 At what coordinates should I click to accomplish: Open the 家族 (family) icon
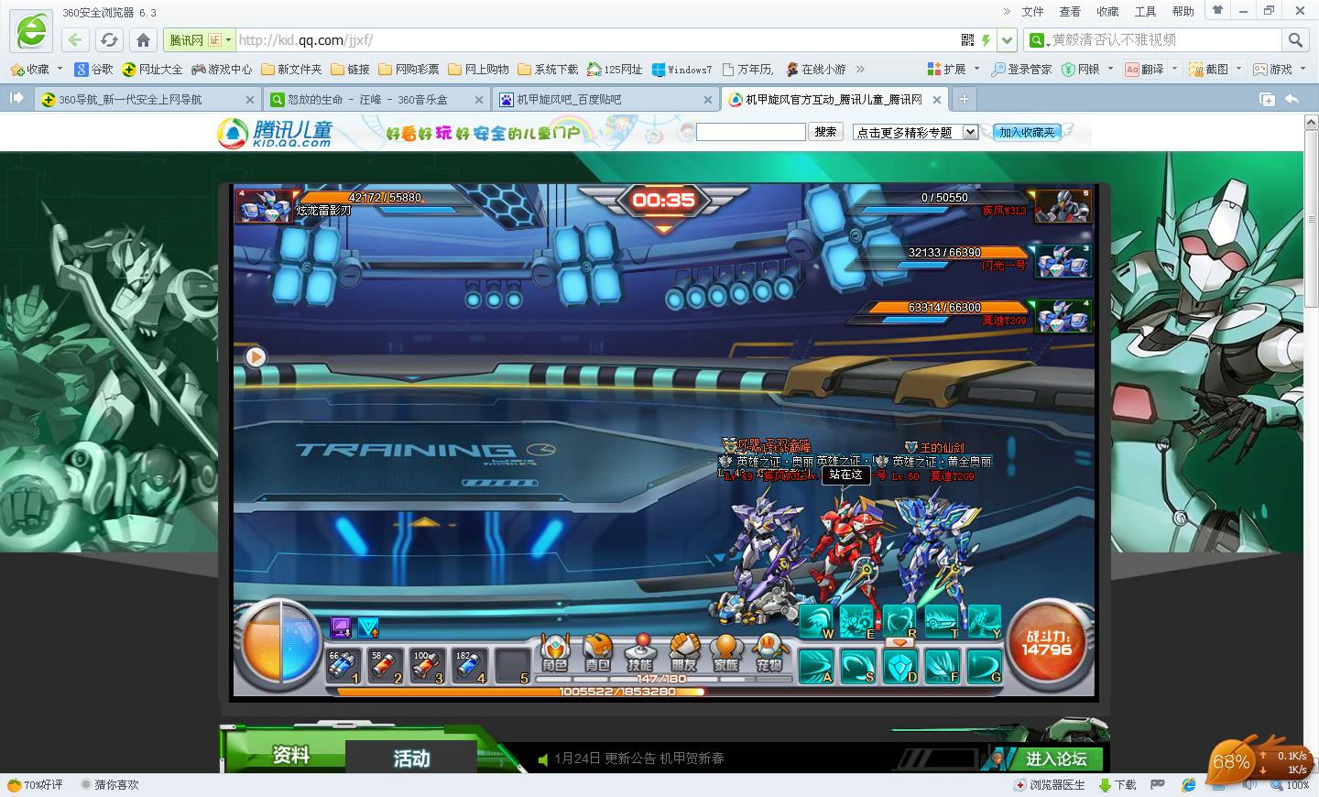(x=726, y=653)
